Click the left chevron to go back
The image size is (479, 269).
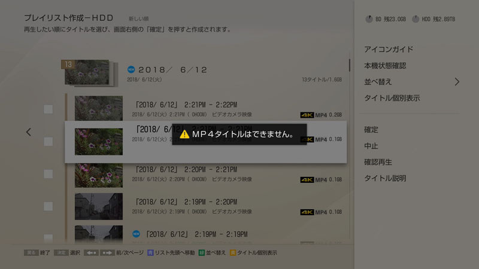(28, 132)
